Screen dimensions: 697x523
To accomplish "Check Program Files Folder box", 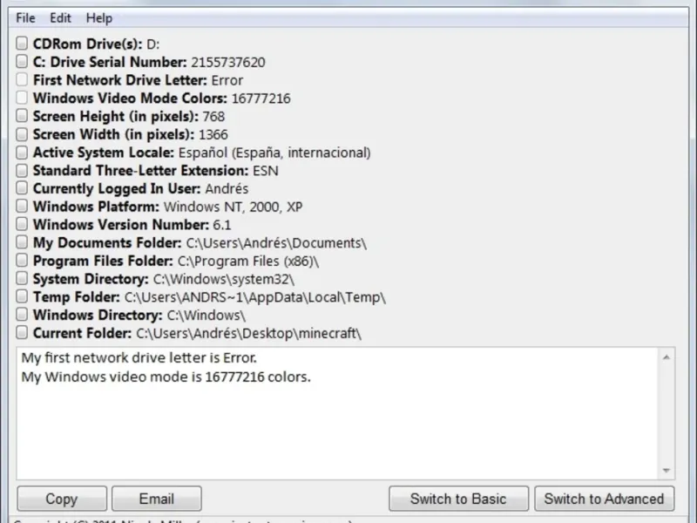I will click(x=22, y=260).
